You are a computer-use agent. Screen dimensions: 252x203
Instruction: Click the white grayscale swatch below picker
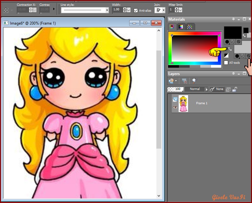216,66
